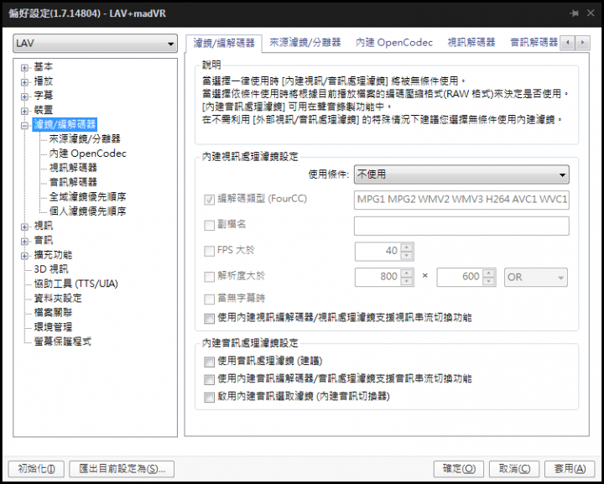Increase width 800 with up spinner arrow
Viewport: 604px width, 484px height.
point(407,273)
